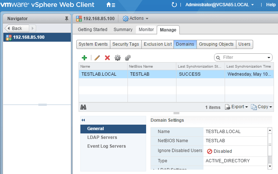Open the Actions dropdown menu

tap(136, 18)
